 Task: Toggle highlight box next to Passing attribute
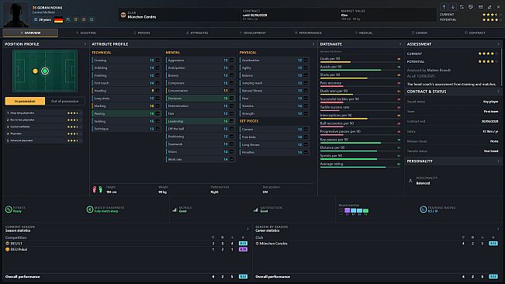(157, 113)
